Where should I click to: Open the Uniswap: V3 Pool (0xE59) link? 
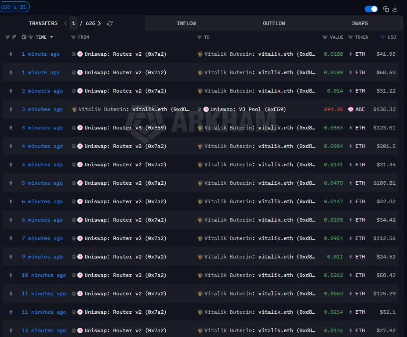248,109
